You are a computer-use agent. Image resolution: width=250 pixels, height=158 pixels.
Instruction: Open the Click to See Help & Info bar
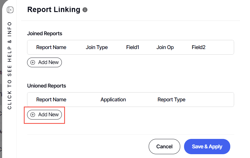(x=9, y=66)
